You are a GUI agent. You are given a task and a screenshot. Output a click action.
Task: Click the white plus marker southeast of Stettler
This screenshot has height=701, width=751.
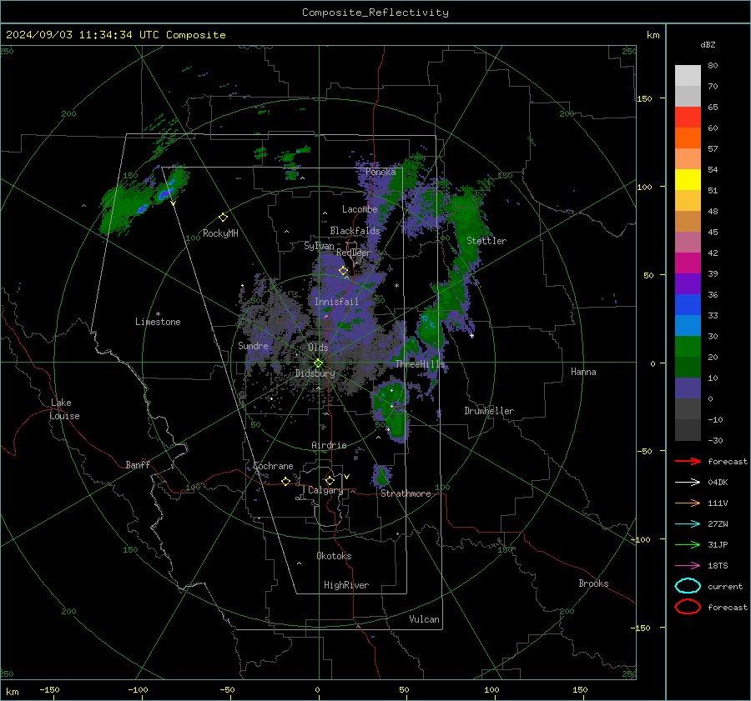click(x=471, y=336)
